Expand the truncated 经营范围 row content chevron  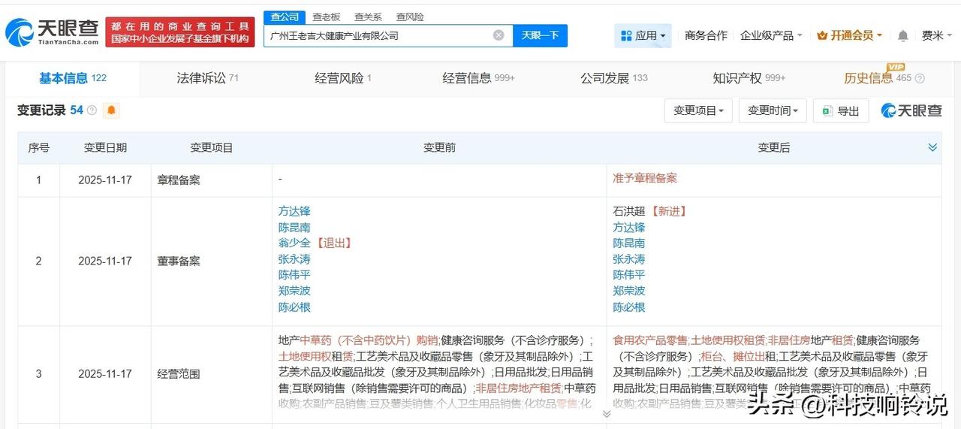click(x=607, y=414)
